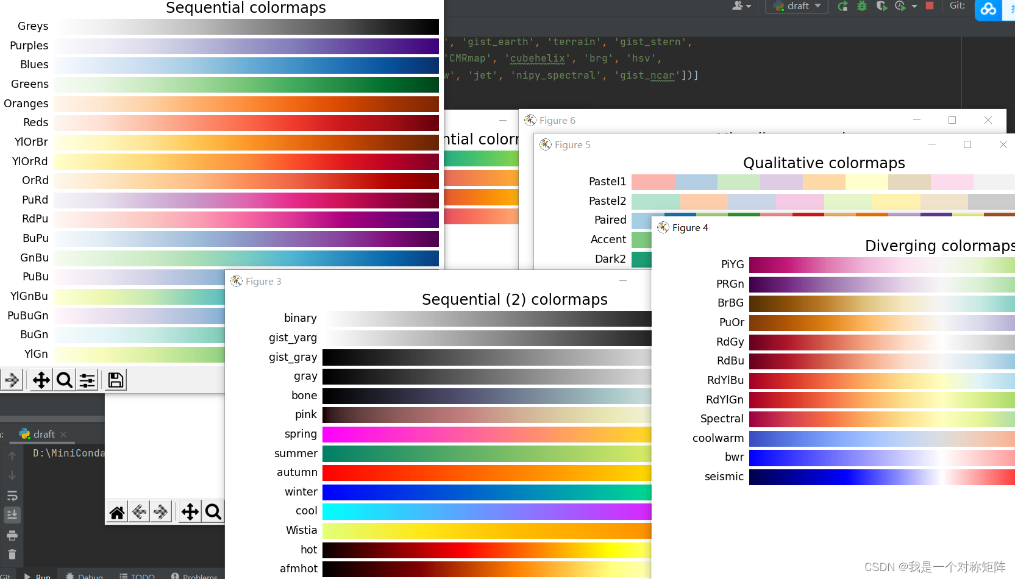Select Zoom magnifier in toolbar with Home icon

(213, 512)
